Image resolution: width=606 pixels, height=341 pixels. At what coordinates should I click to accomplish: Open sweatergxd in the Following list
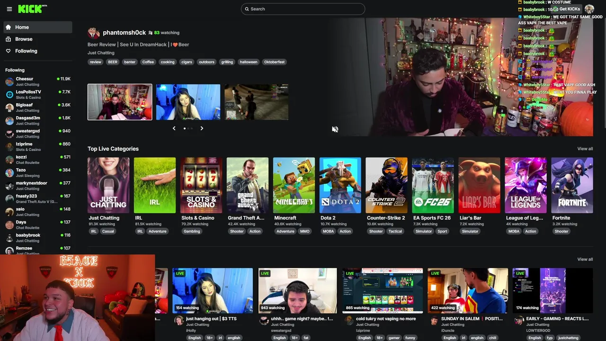pyautogui.click(x=38, y=134)
